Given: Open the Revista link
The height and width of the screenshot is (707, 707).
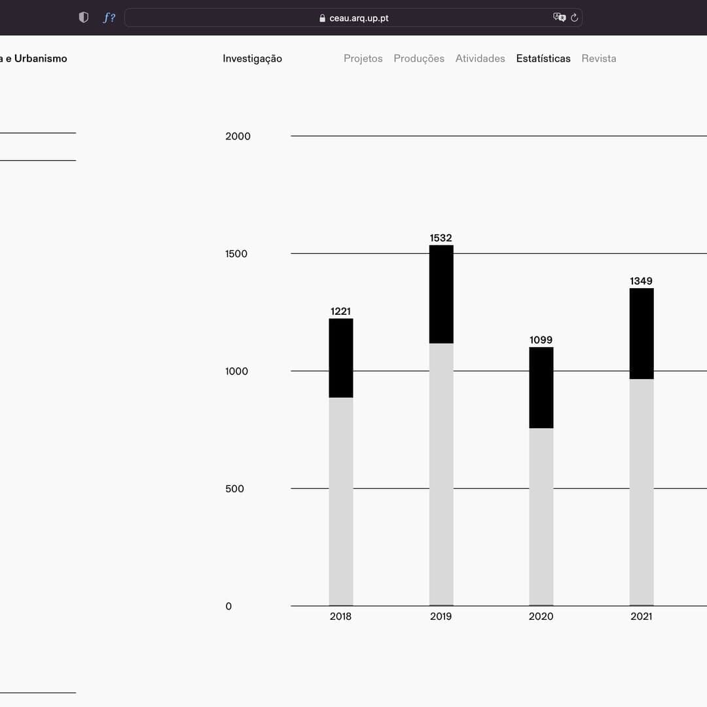Looking at the screenshot, I should [x=598, y=58].
